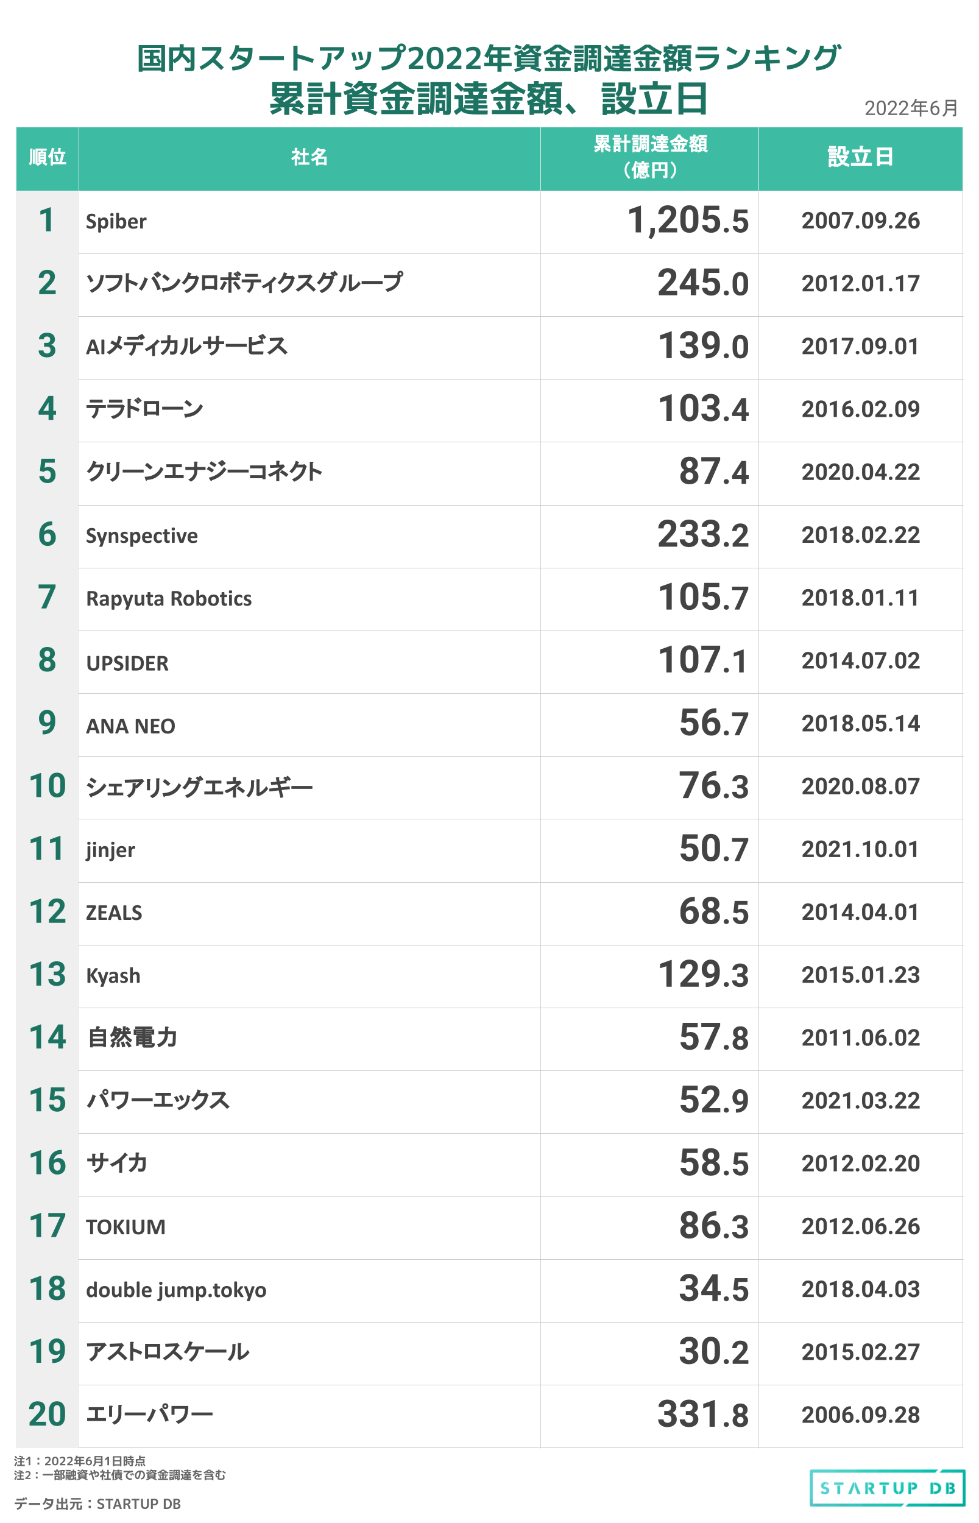This screenshot has height=1523, width=979.
Task: Select the UPSIDER company name
Action: [x=127, y=663]
